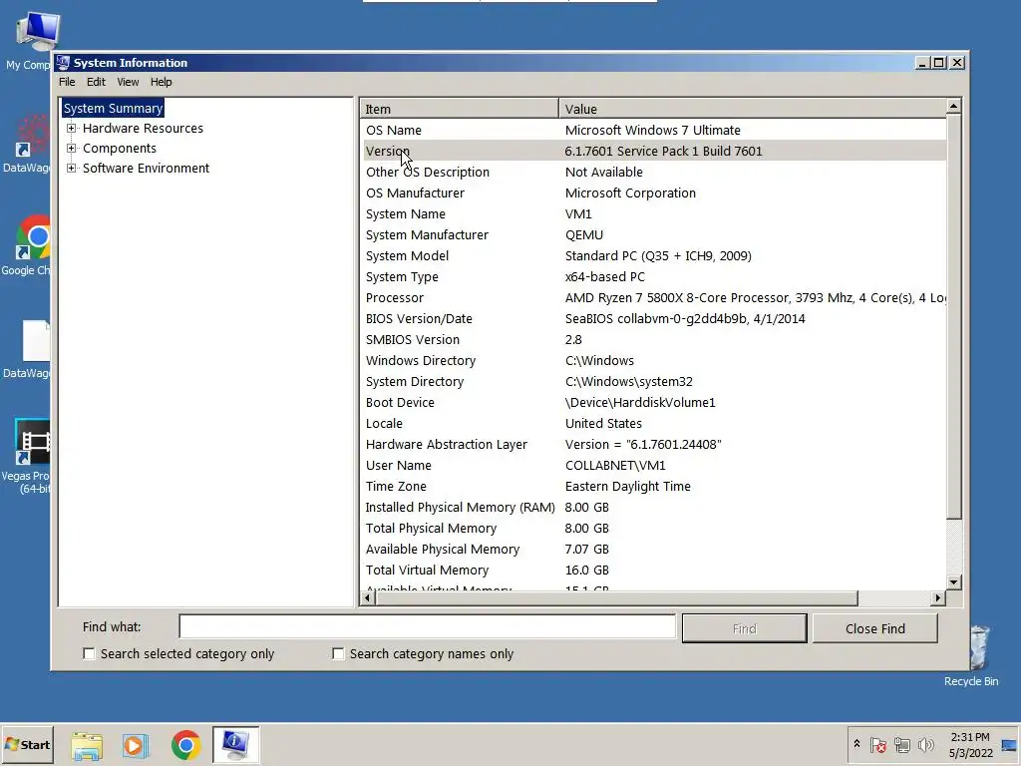This screenshot has height=766, width=1021.
Task: Click the vertical scrollbar thumb
Action: [x=954, y=316]
